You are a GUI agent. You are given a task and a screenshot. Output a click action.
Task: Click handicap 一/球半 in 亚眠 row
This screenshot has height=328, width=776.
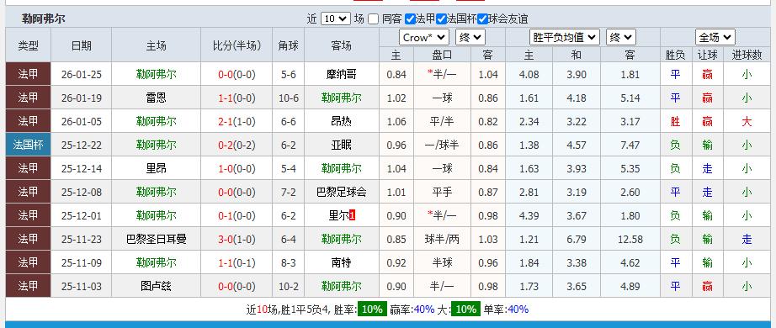pos(442,145)
